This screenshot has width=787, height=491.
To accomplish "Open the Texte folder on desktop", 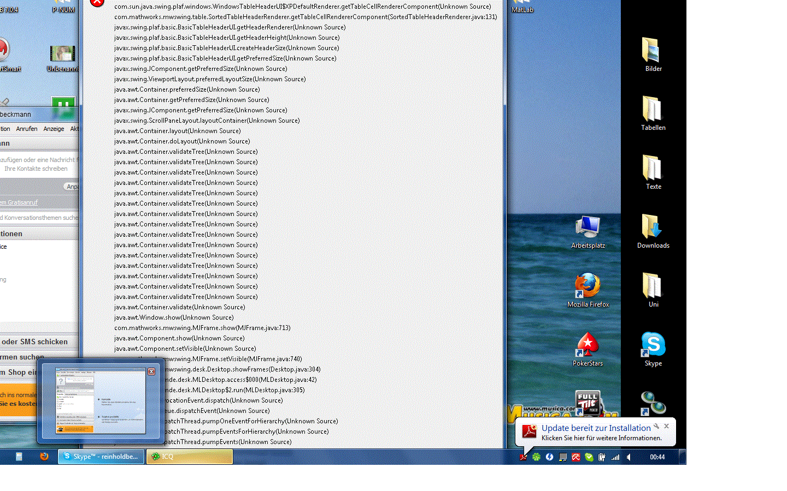I will coord(653,170).
